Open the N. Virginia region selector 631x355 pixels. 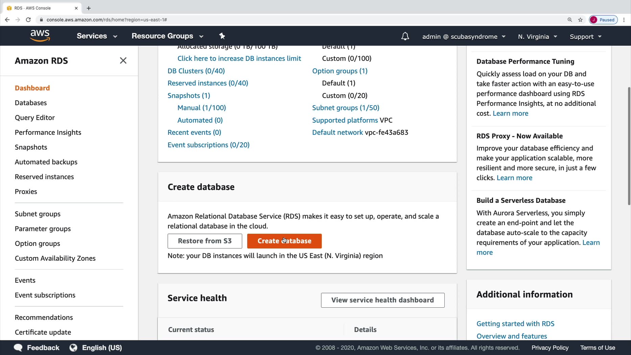point(537,37)
